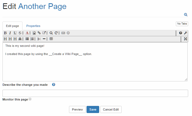Open the text color picker
Image resolution: width=192 pixels, height=116 pixels.
(27, 33)
